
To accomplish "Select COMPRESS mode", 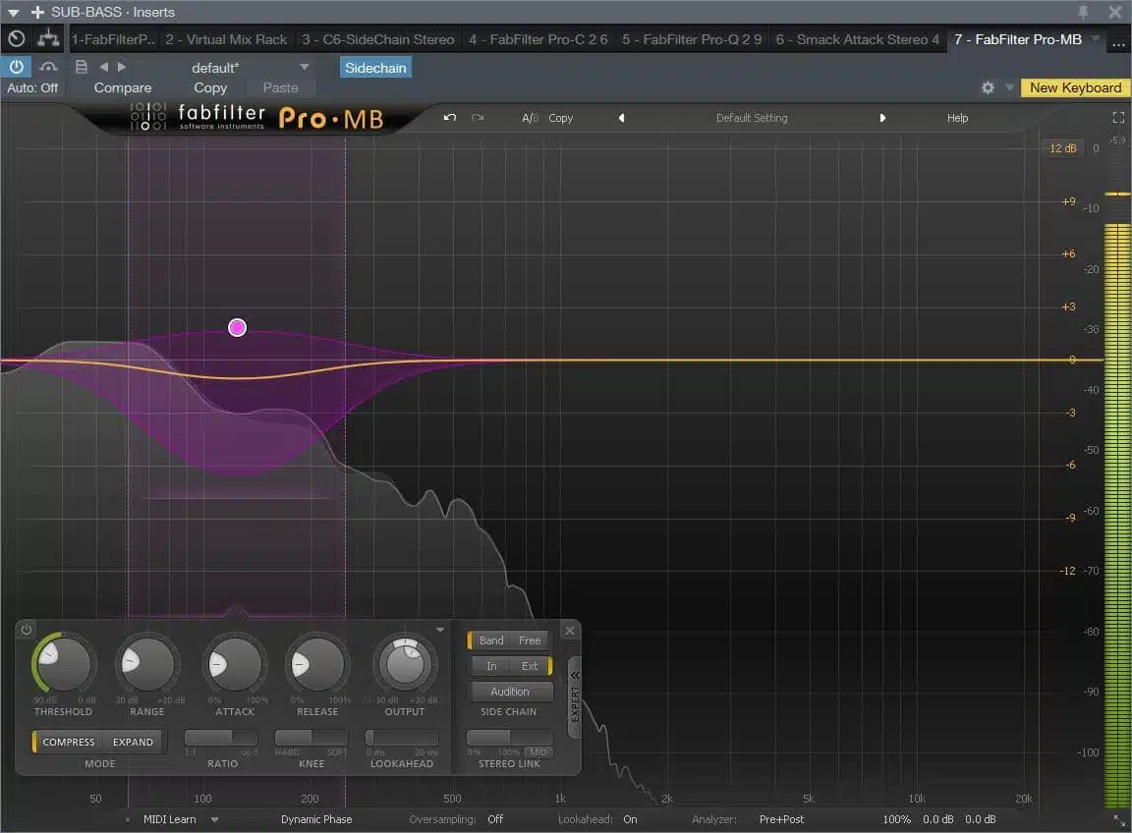I will pyautogui.click(x=68, y=742).
